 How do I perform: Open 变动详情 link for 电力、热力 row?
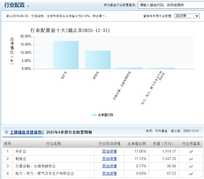click(x=109, y=174)
